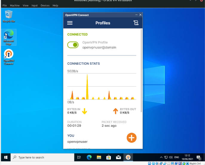Toggle off the OpenVPN Profile connection switch
Image resolution: width=205 pixels, height=165 pixels.
pyautogui.click(x=73, y=45)
